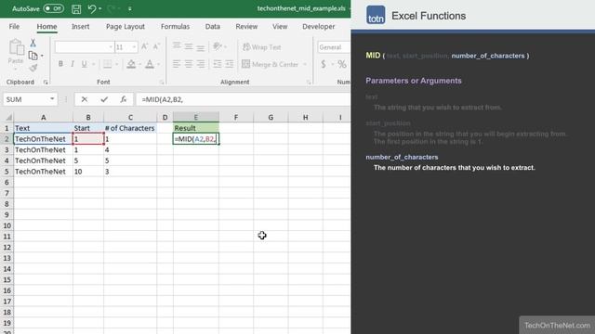Image resolution: width=595 pixels, height=334 pixels.
Task: Open the Name Box dropdown arrow
Action: tap(52, 99)
